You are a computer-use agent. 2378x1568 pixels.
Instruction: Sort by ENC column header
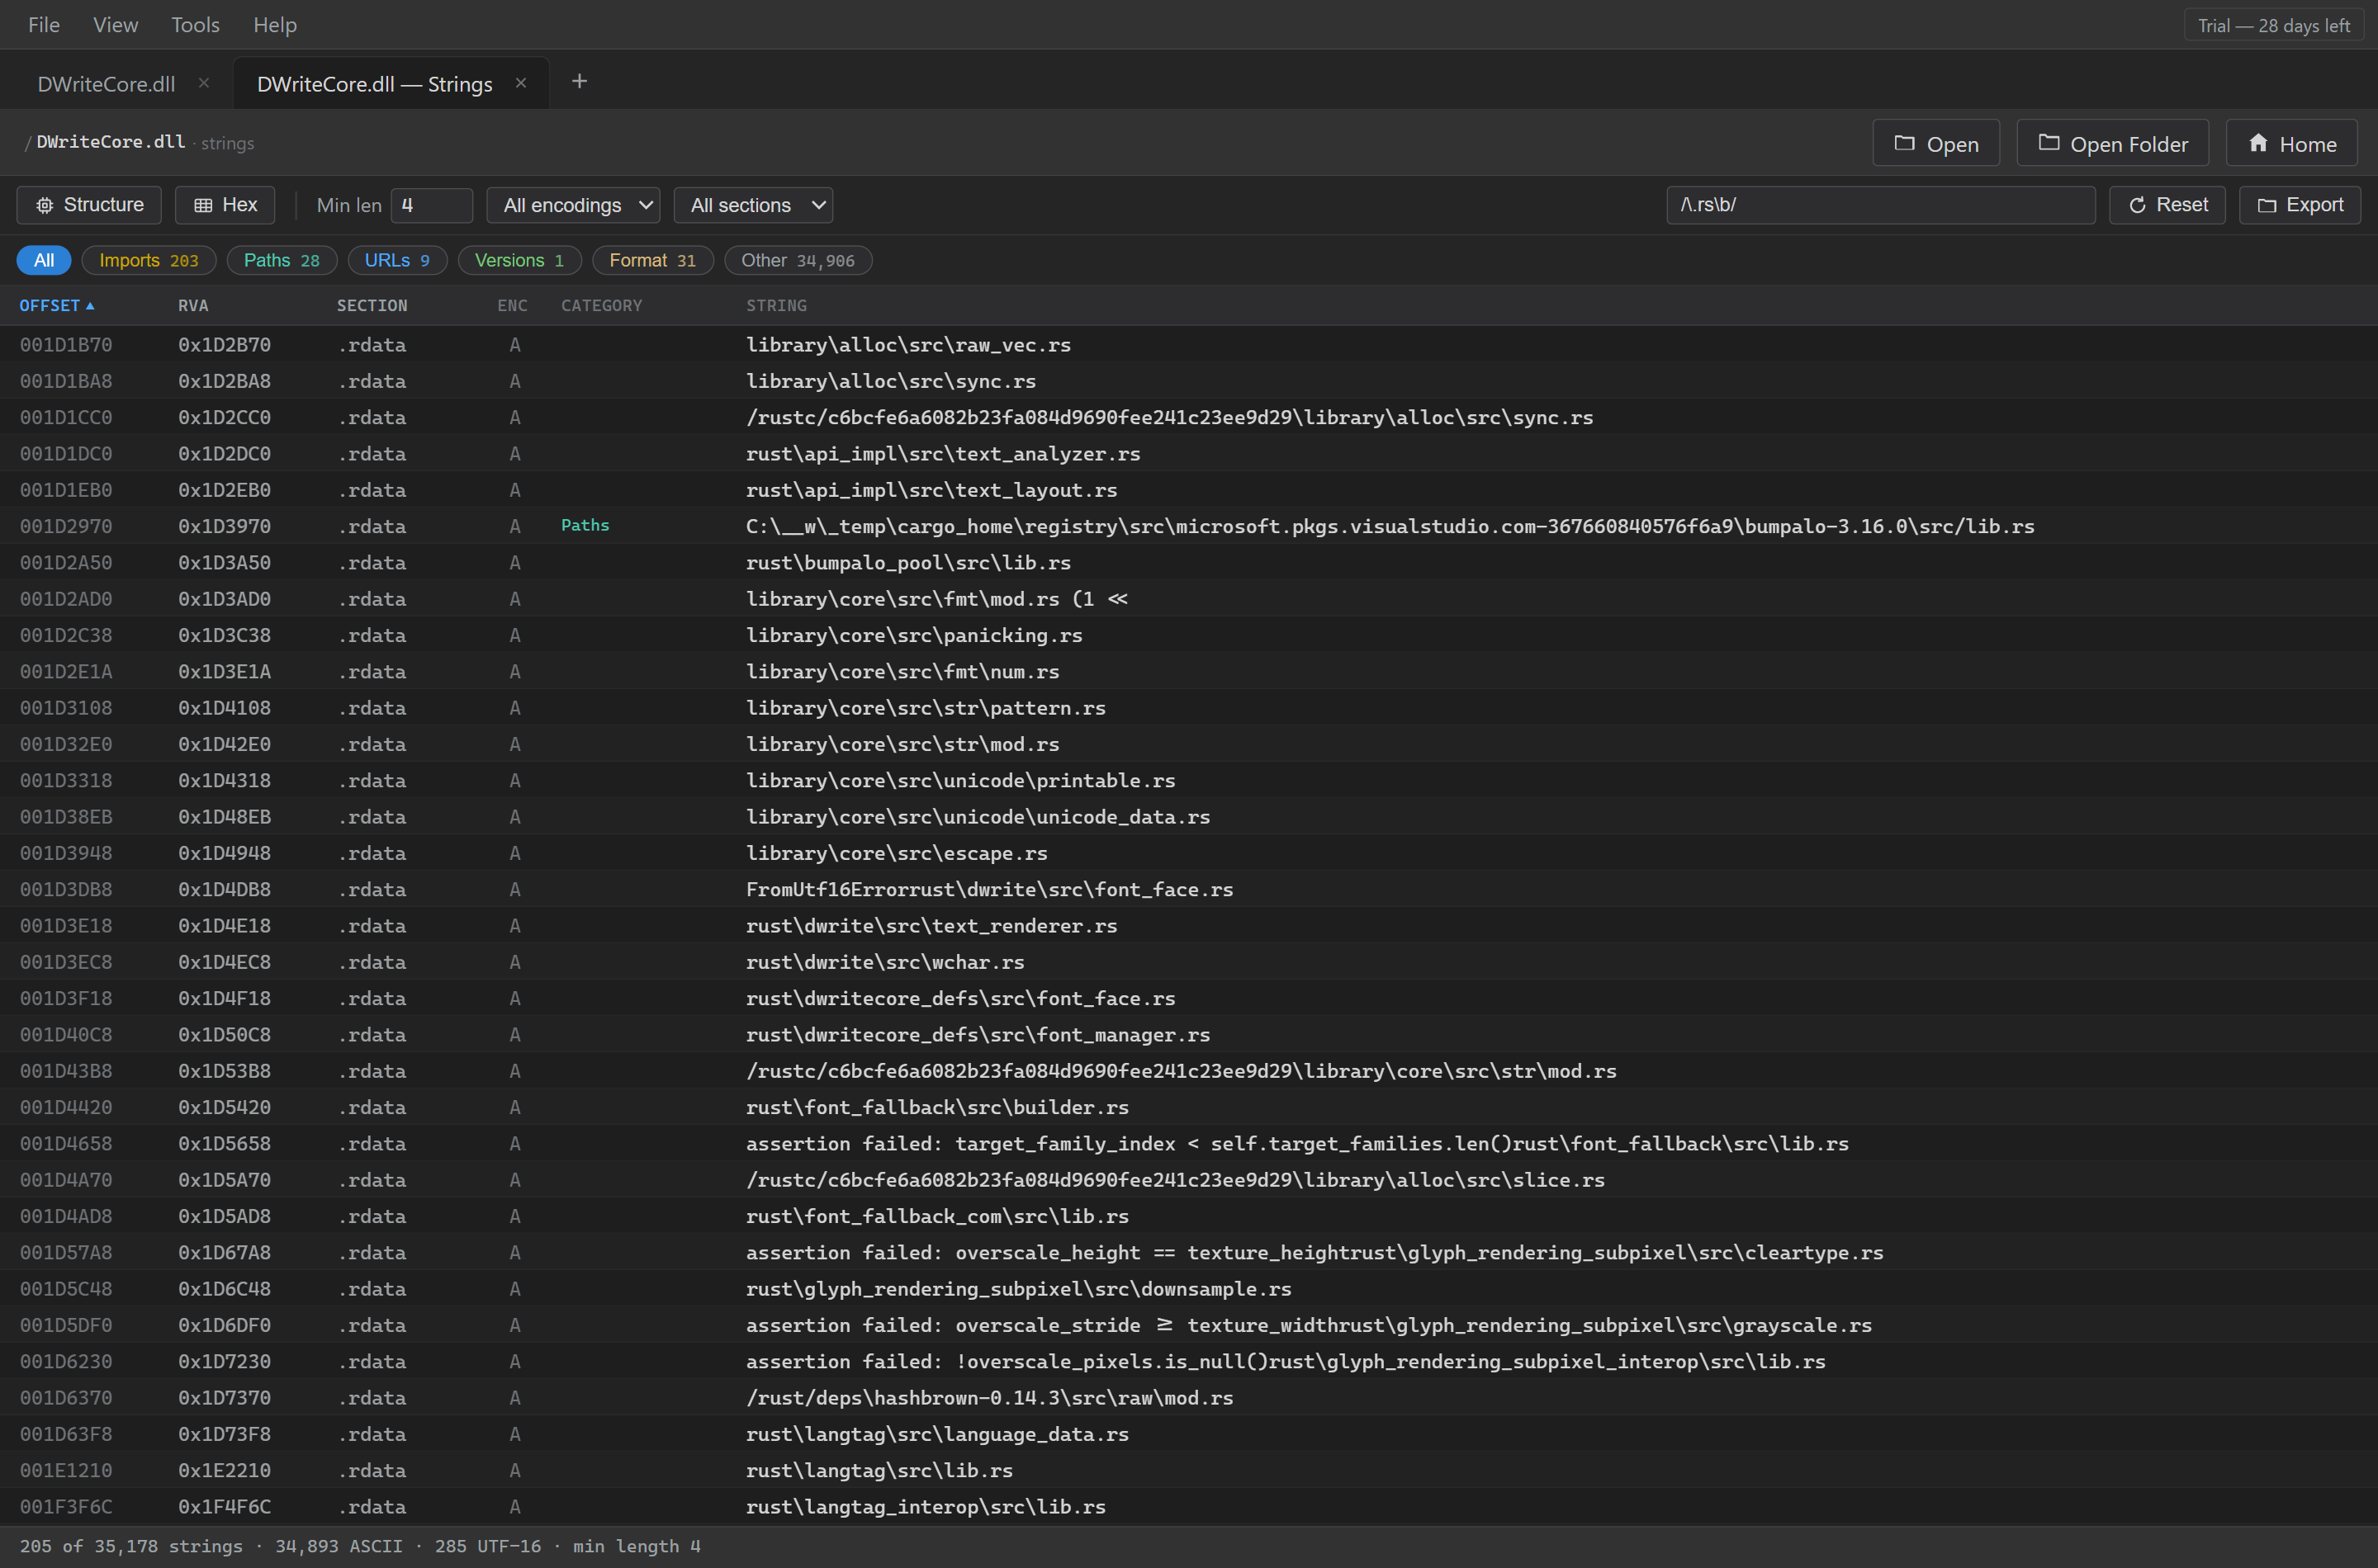tap(512, 306)
